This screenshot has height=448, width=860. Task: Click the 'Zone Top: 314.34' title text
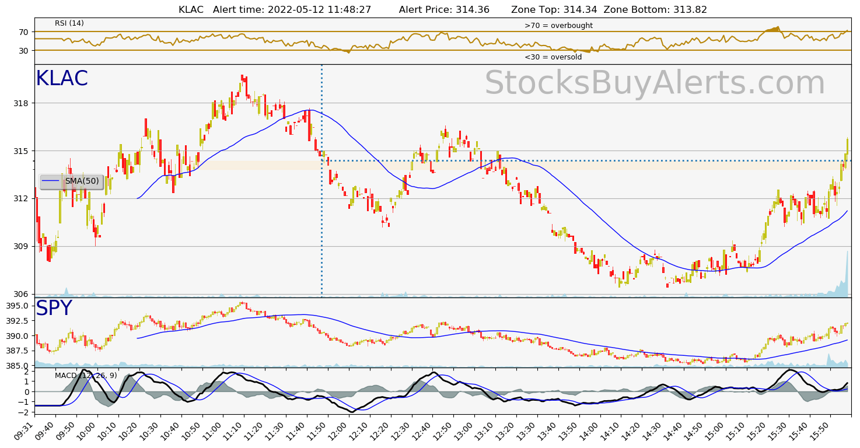click(554, 10)
